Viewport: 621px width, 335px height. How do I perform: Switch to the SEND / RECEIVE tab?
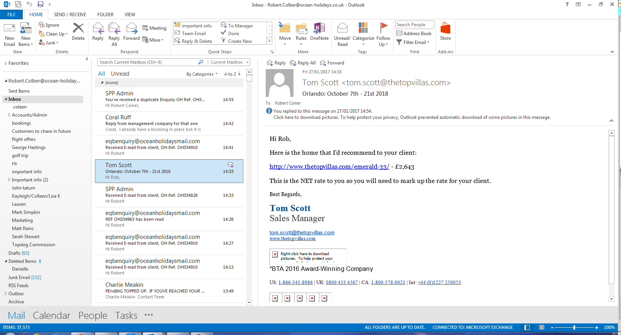coord(70,15)
